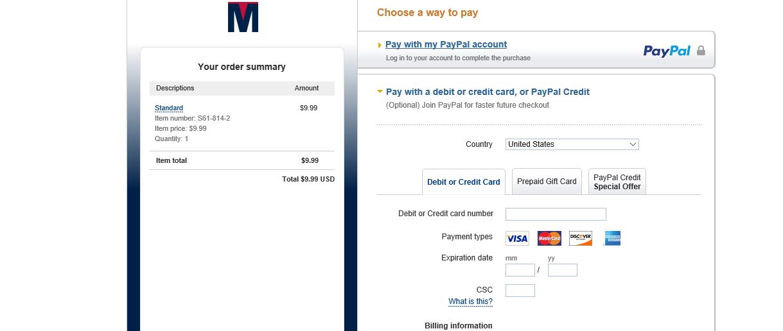The height and width of the screenshot is (331, 783).
Task: Switch to the Prepaid Gift Card tab
Action: 547,182
